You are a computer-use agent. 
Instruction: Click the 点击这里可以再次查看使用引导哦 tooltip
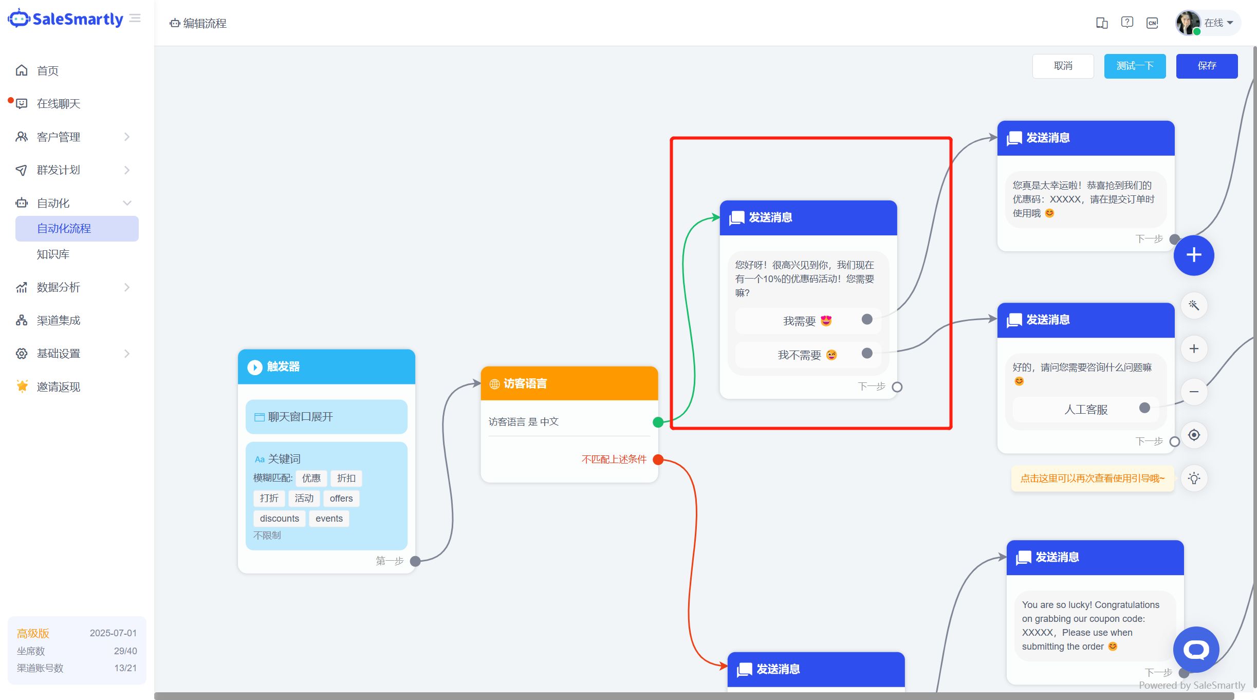pyautogui.click(x=1093, y=478)
